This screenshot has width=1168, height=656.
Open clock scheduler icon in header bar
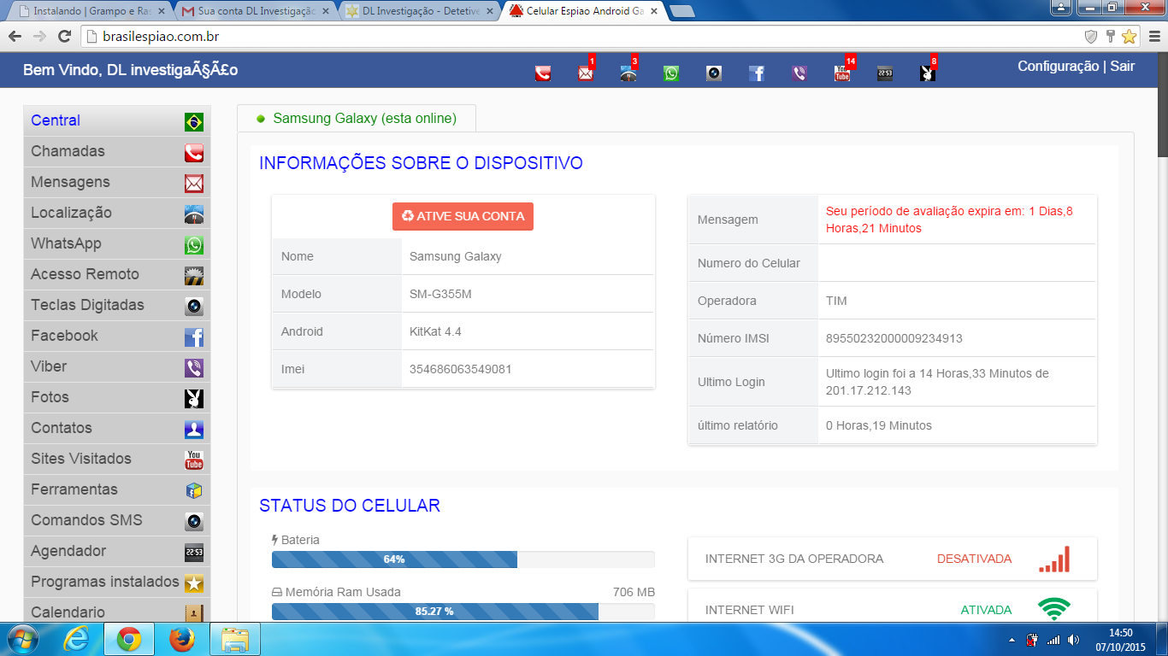coord(885,73)
